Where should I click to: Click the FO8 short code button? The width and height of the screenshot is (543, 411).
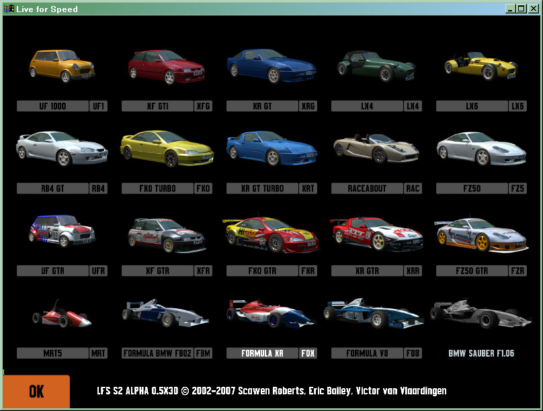point(413,353)
